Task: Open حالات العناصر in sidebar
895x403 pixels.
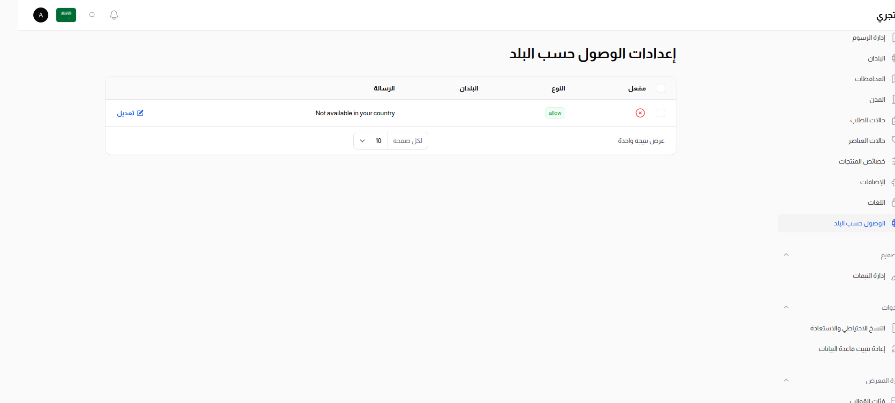Action: (866, 141)
